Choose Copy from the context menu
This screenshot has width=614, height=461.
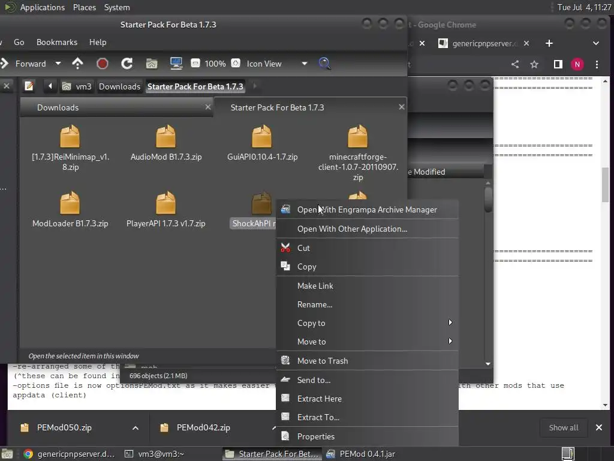[368, 267]
